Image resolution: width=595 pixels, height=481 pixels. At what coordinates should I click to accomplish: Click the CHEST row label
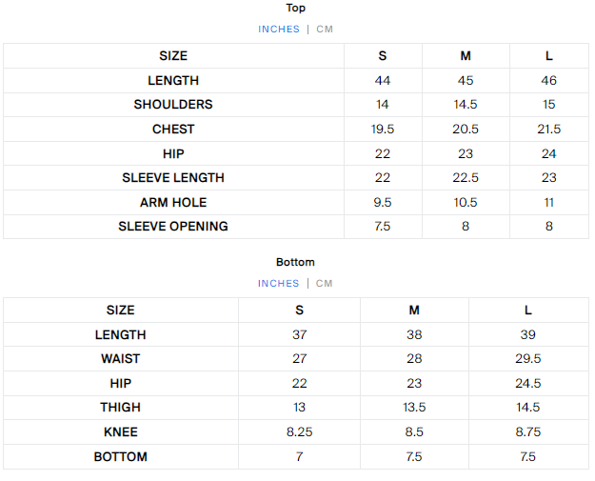[173, 130]
